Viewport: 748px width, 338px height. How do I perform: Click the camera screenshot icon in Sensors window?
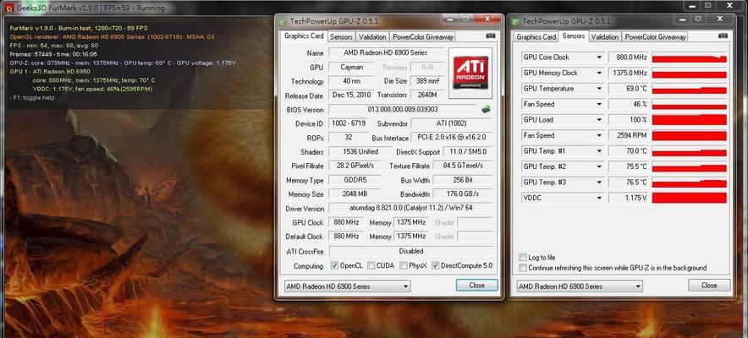click(x=723, y=36)
